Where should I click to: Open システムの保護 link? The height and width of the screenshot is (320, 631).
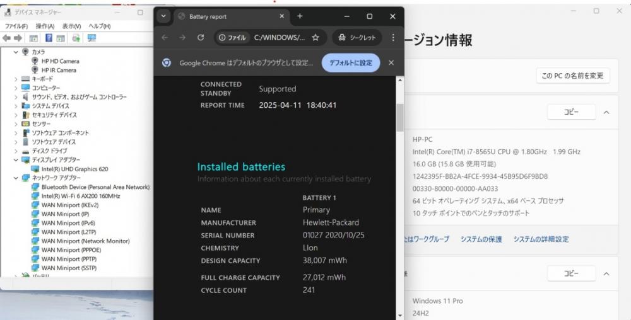click(481, 239)
